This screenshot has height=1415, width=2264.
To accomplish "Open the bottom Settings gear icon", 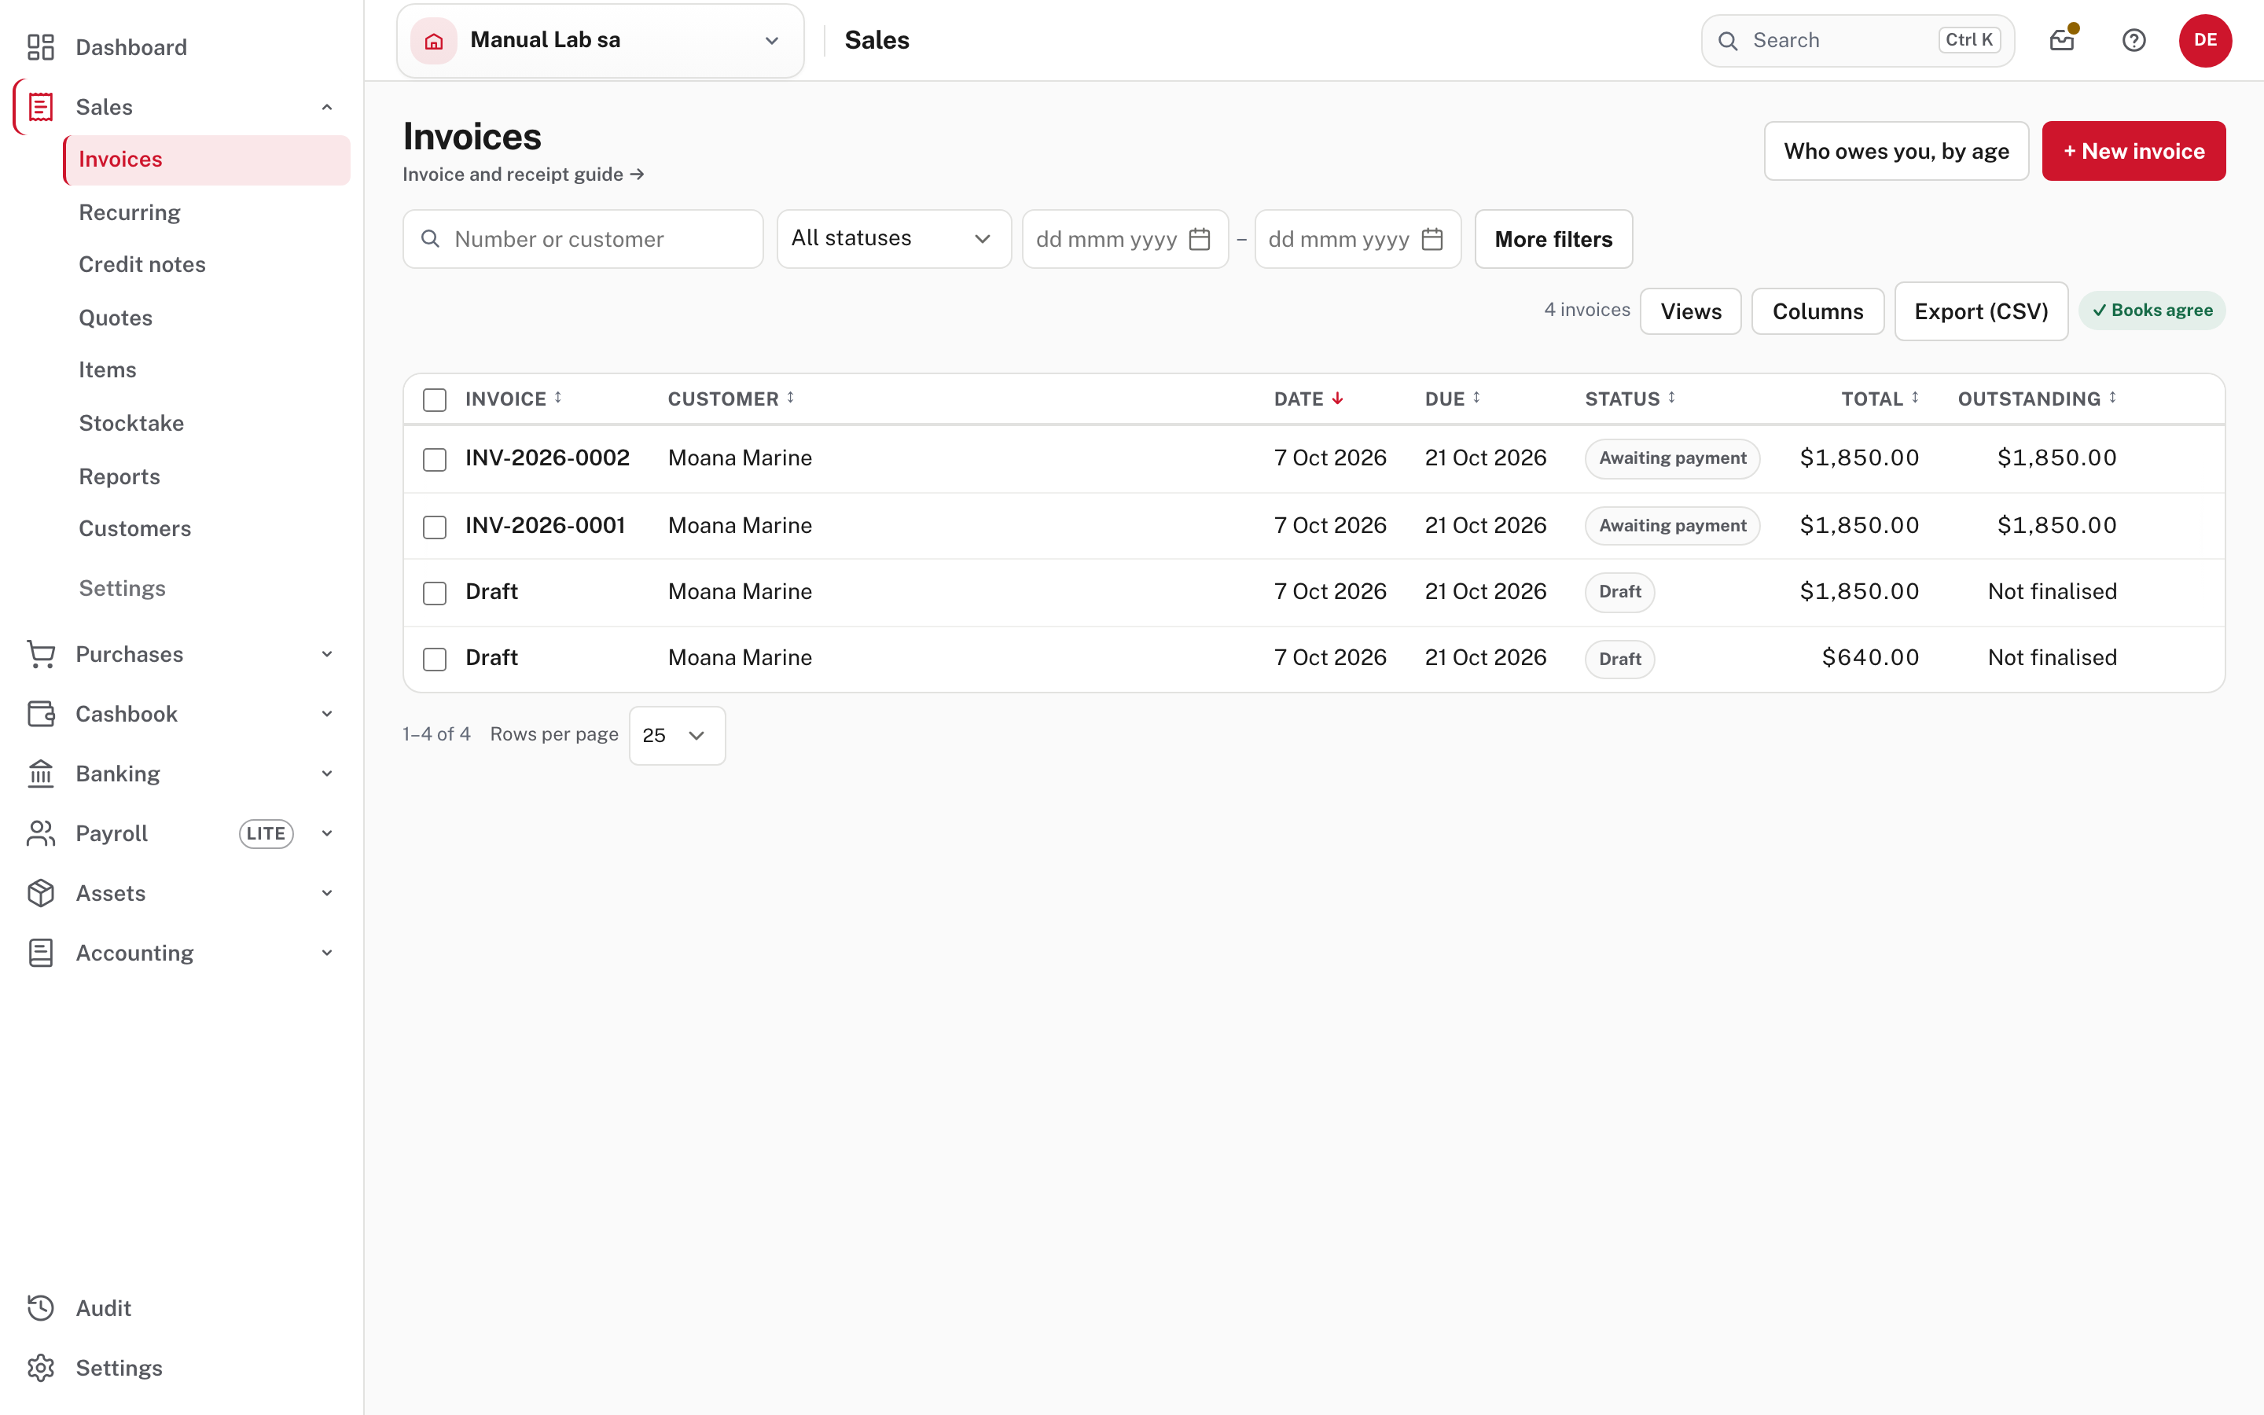I will (40, 1368).
